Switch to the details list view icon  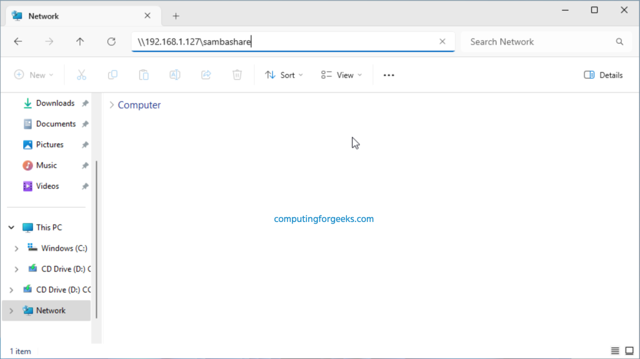(x=615, y=351)
